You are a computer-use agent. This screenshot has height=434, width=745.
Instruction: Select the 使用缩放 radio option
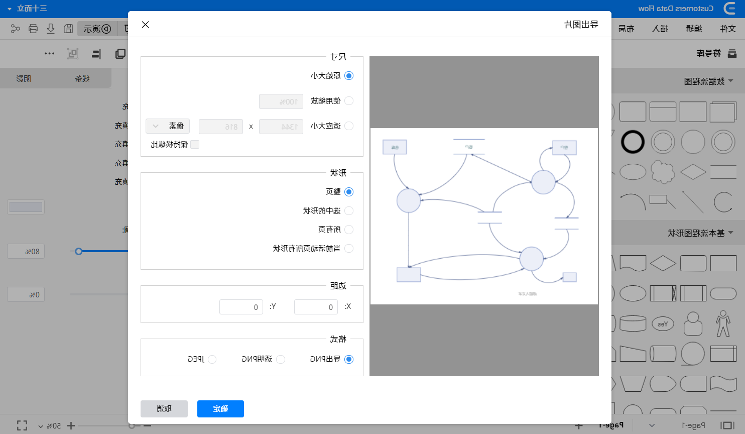(349, 101)
